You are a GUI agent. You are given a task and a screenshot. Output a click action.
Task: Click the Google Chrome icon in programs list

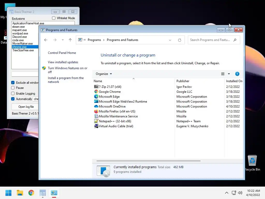[x=96, y=91]
